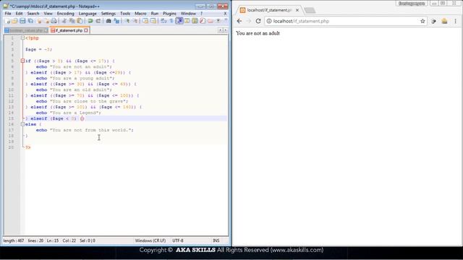Viewport: 463px width, 260px height.
Task: Close the if_statement.php editor tab
Action: click(x=86, y=30)
